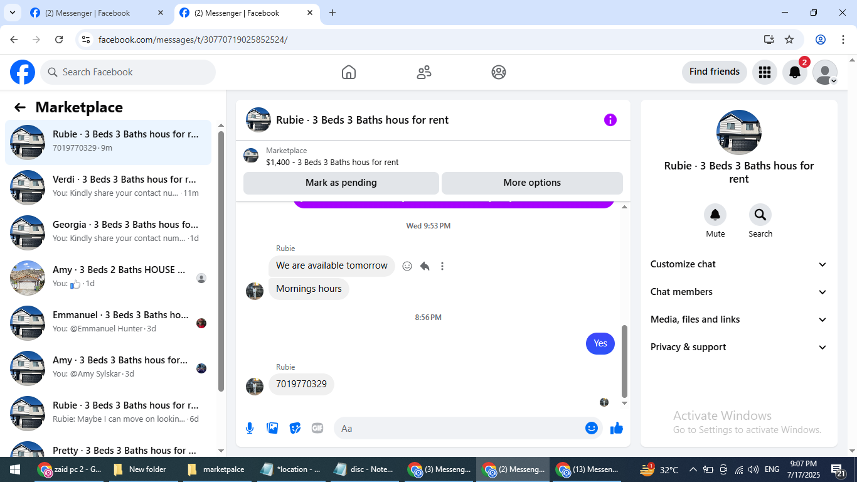Click the browser address bar URL

(193, 40)
